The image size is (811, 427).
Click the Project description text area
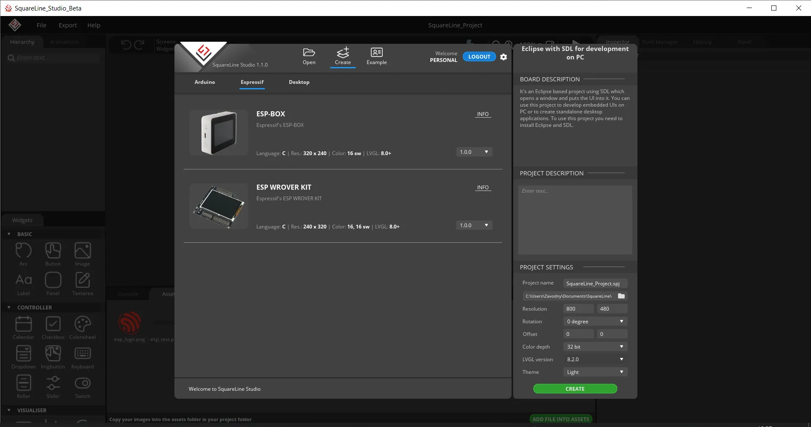[x=575, y=220]
